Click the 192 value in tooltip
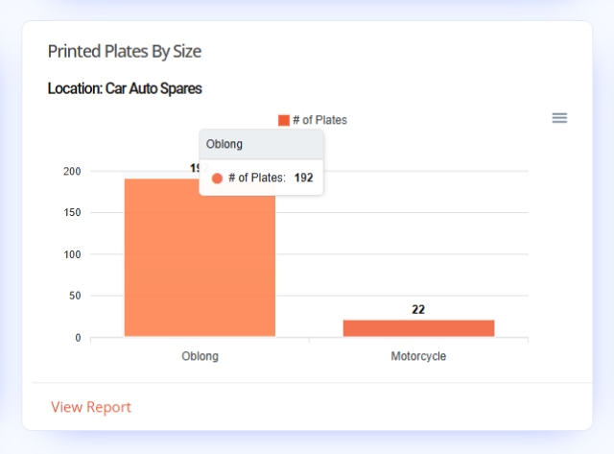 coord(303,178)
